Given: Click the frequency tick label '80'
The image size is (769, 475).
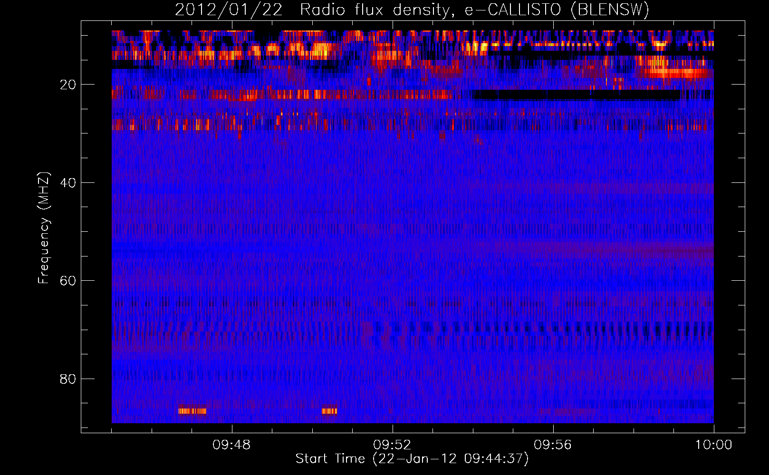Looking at the screenshot, I should [x=68, y=379].
